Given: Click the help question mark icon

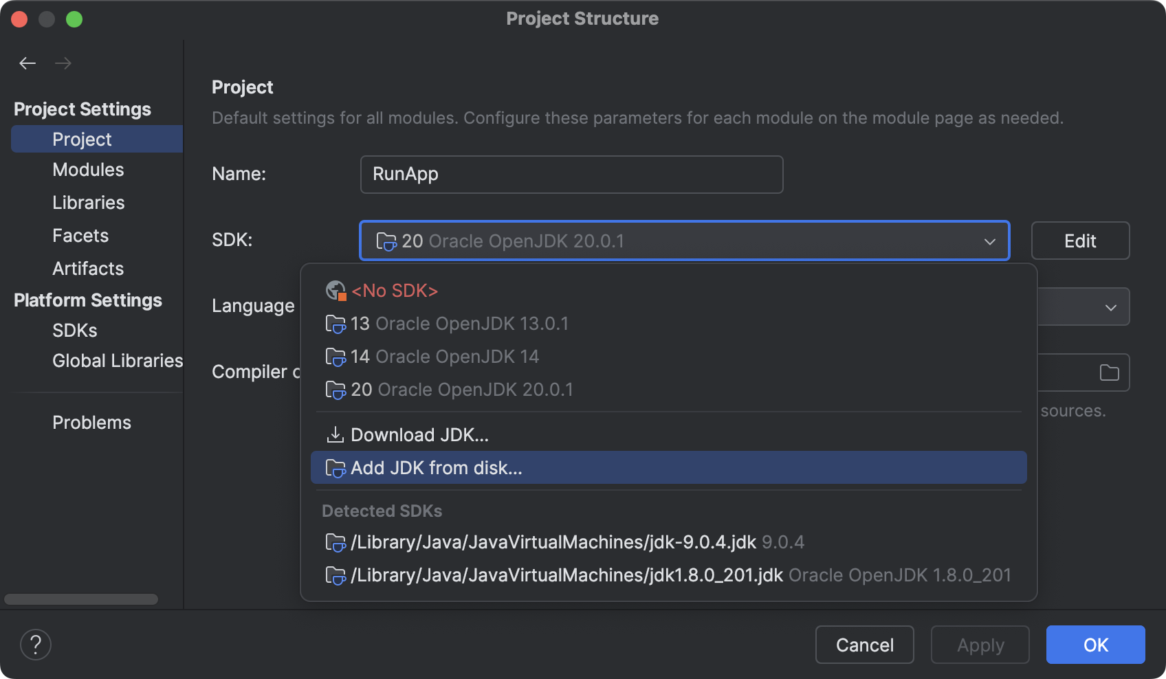Looking at the screenshot, I should [36, 645].
